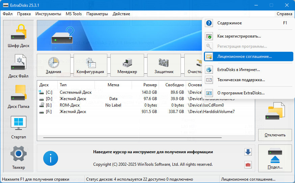Click the Подкл... connect button
The height and width of the screenshot is (183, 295).
coord(275,158)
